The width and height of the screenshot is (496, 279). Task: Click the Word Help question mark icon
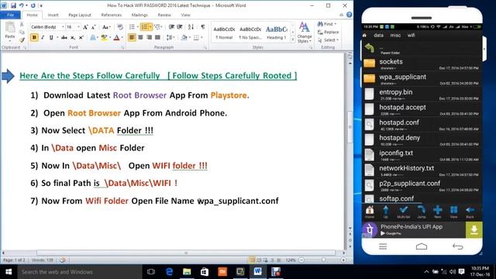pos(350,15)
